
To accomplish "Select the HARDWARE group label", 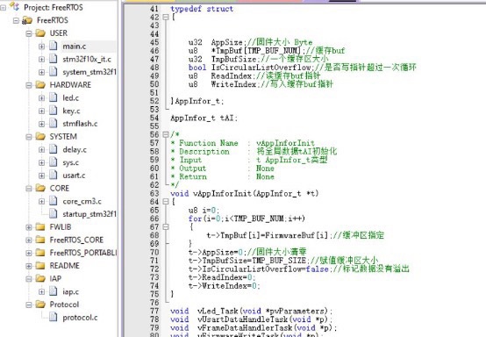I will pos(70,85).
